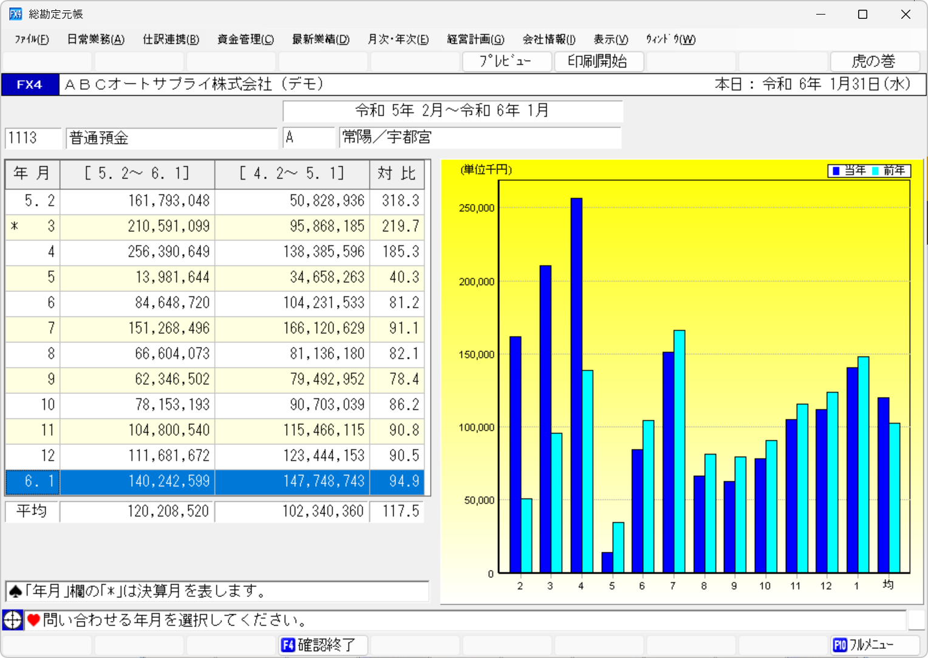The image size is (928, 658).
Task: Click the blue FX4 logo badge
Action: point(30,84)
